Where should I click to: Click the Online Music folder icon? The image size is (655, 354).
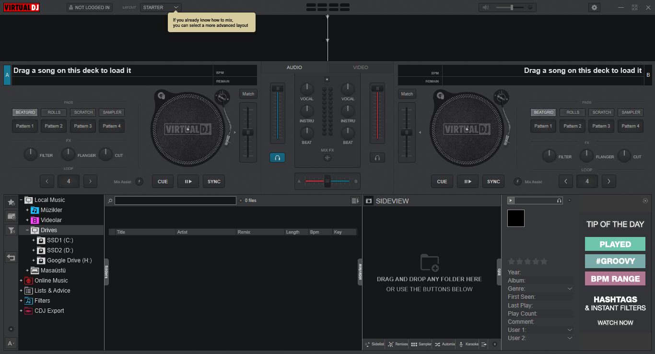[29, 281]
